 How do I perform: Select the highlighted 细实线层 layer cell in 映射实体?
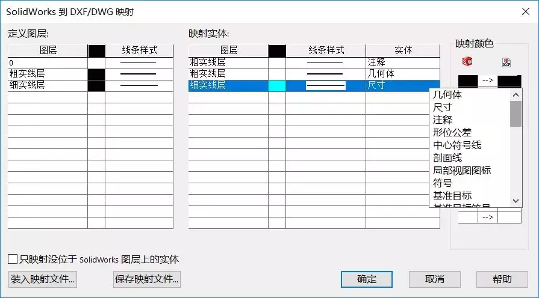coord(228,85)
